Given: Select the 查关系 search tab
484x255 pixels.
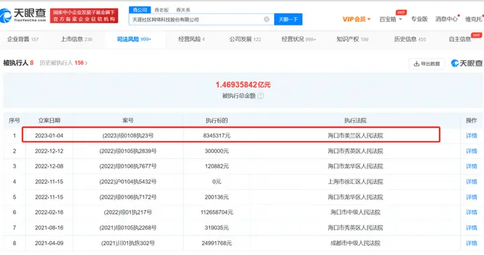Looking at the screenshot, I should [184, 10].
